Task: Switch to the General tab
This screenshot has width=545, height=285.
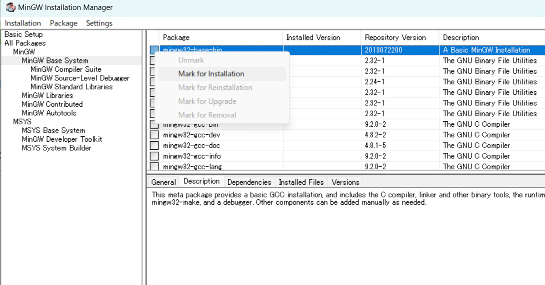Action: [x=163, y=182]
